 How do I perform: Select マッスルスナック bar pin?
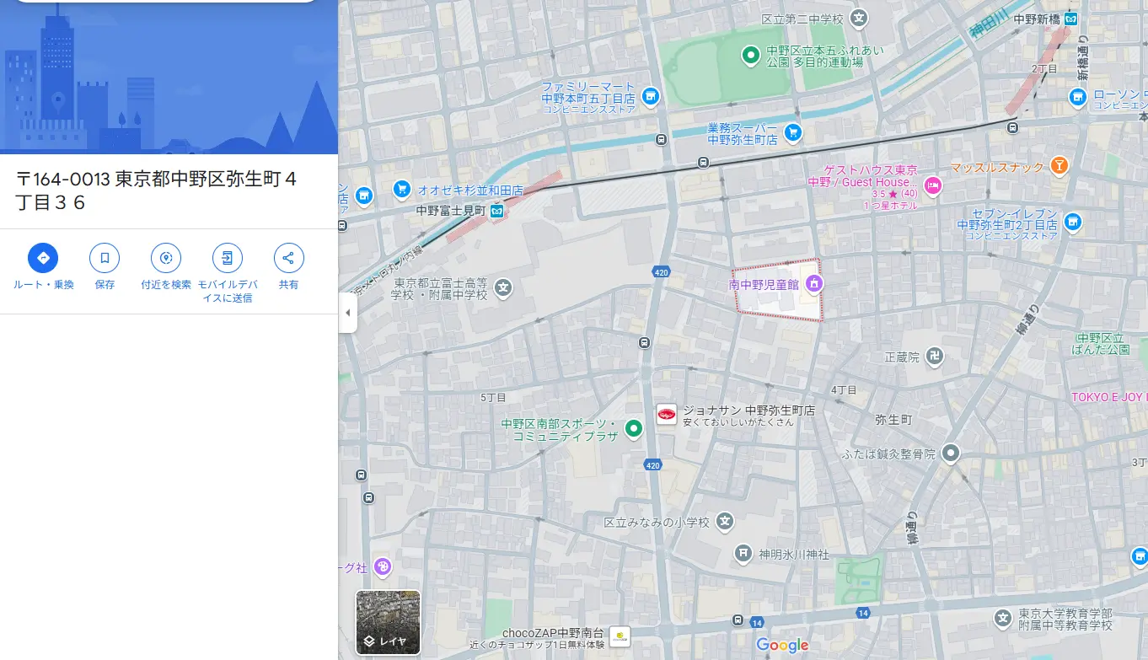(1060, 166)
